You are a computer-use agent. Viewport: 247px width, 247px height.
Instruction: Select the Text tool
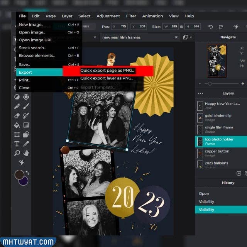tap(17, 144)
